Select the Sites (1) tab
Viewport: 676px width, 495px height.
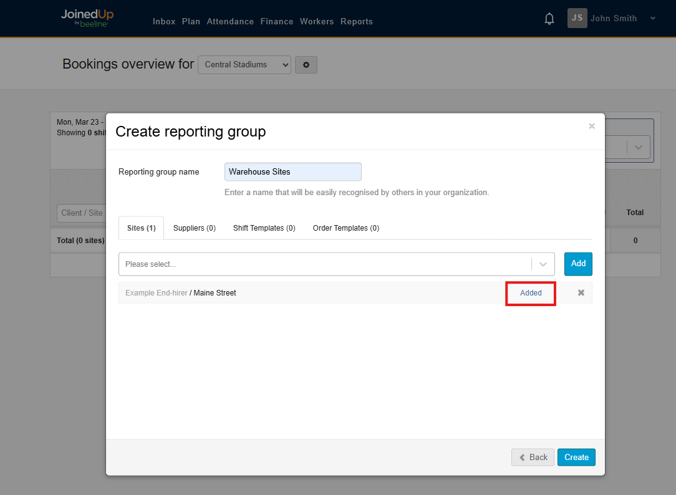coord(142,228)
